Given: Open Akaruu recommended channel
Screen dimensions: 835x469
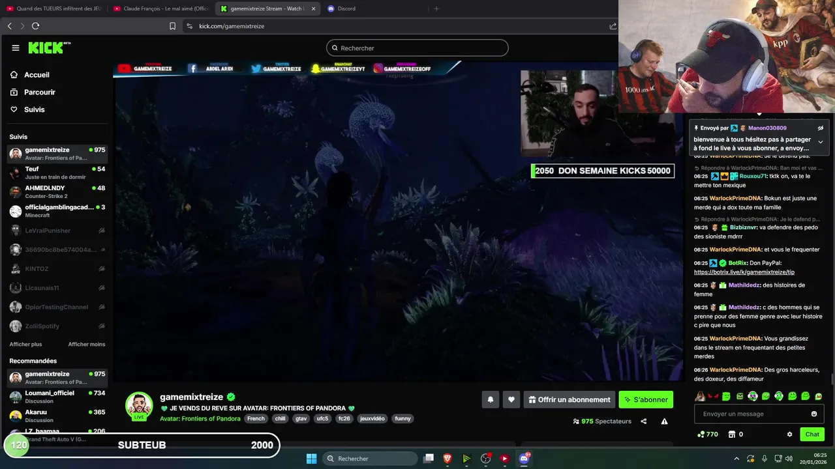Looking at the screenshot, I should click(x=57, y=416).
